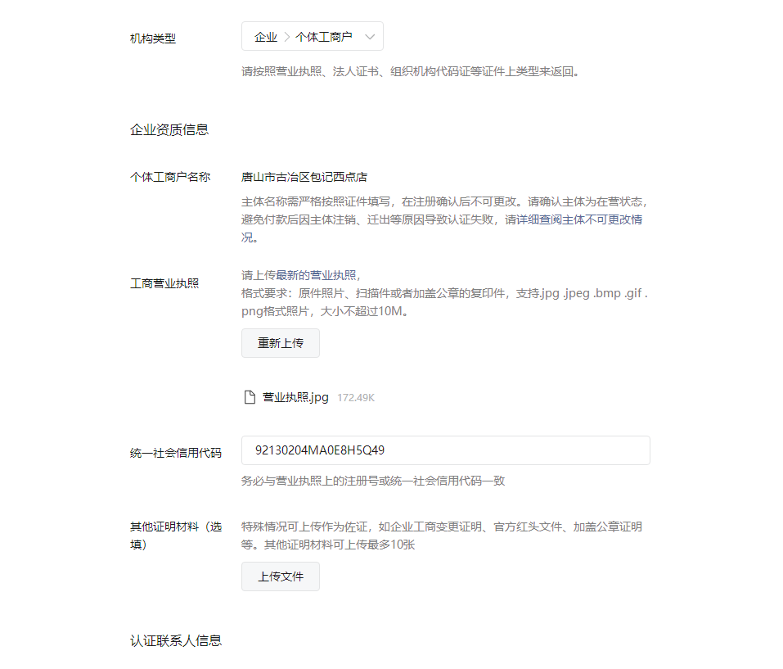
Task: Click the 个体工商户名称 field label
Action: 170,177
